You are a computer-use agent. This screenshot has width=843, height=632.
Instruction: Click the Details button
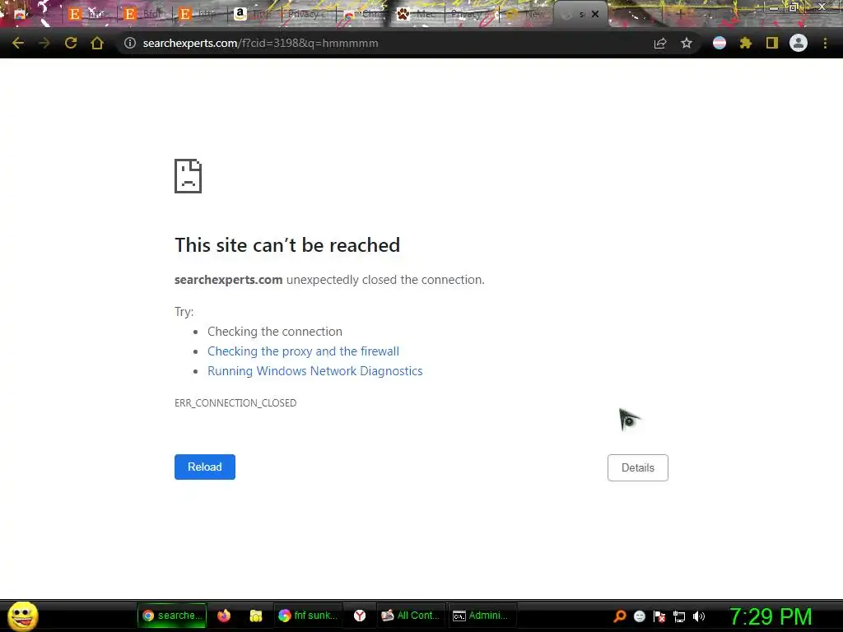coord(638,467)
